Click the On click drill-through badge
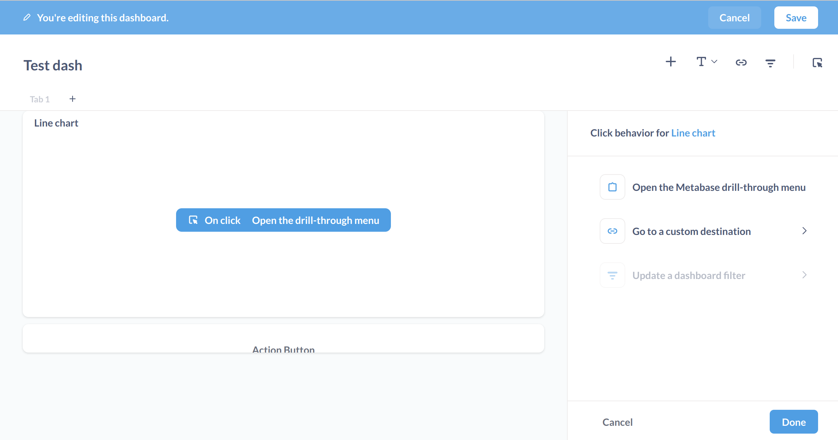 click(283, 220)
